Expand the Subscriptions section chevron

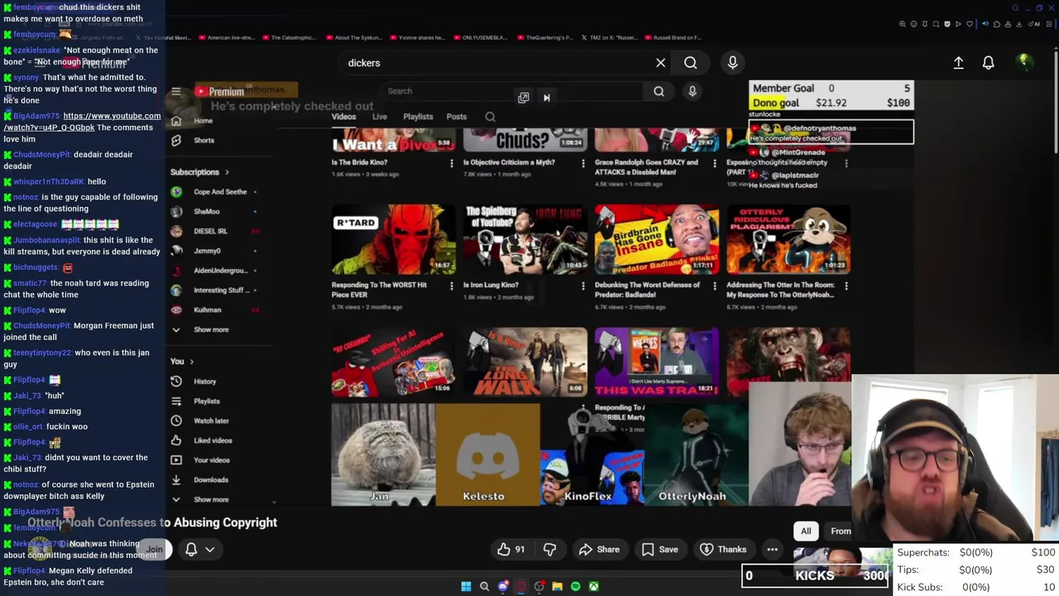click(x=227, y=172)
